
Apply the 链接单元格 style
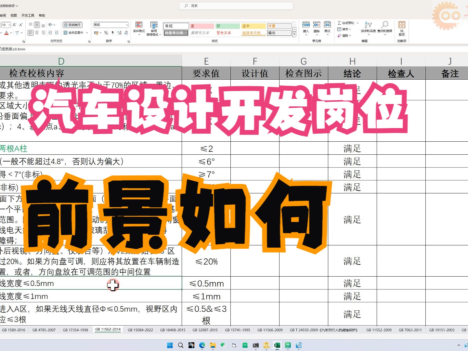(253, 33)
